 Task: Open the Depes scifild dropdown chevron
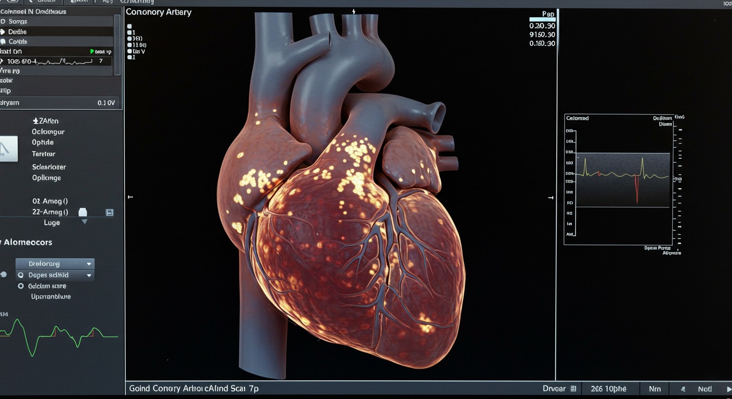tap(88, 274)
